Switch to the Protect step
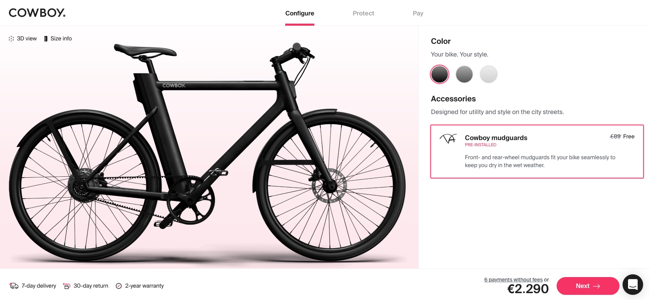 (x=363, y=13)
